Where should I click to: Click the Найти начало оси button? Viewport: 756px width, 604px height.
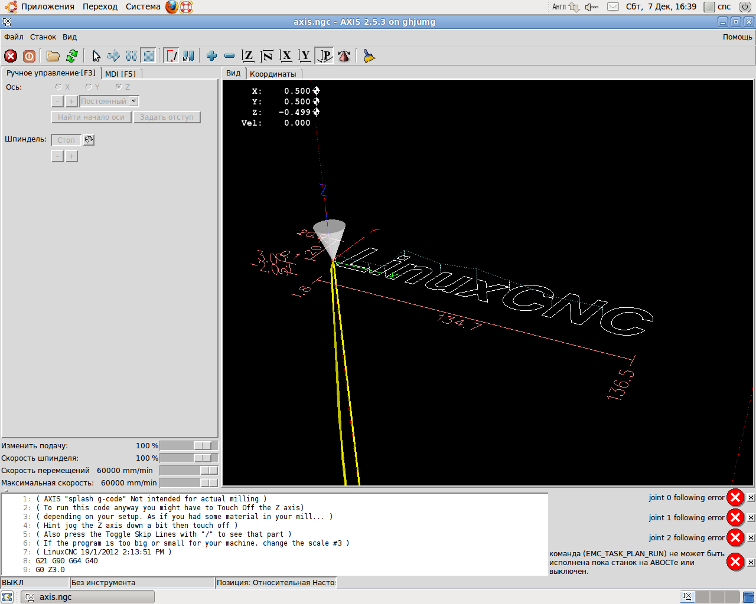pos(91,117)
